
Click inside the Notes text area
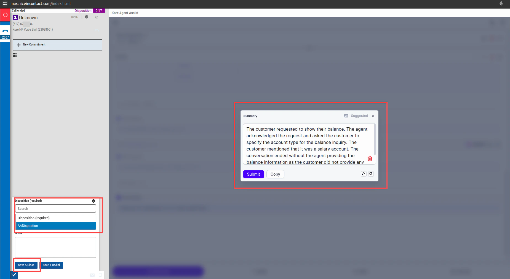55,247
